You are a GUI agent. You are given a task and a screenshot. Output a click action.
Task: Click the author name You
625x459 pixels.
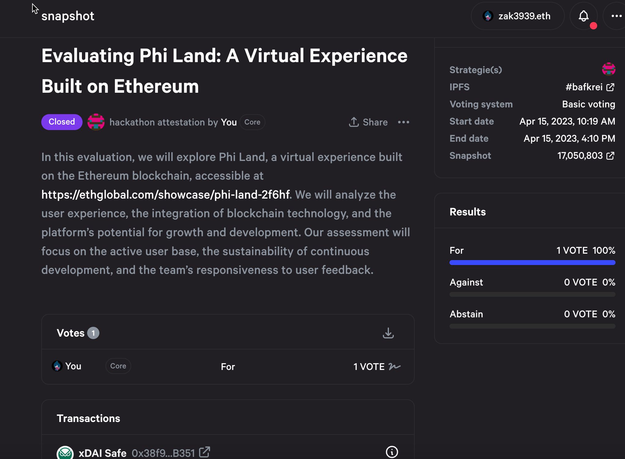click(229, 122)
